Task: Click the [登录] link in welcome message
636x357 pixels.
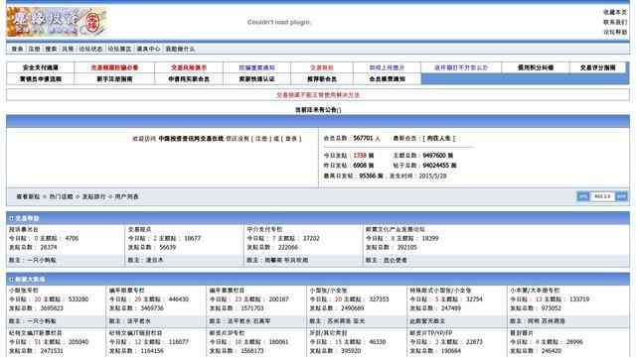Action: point(291,139)
